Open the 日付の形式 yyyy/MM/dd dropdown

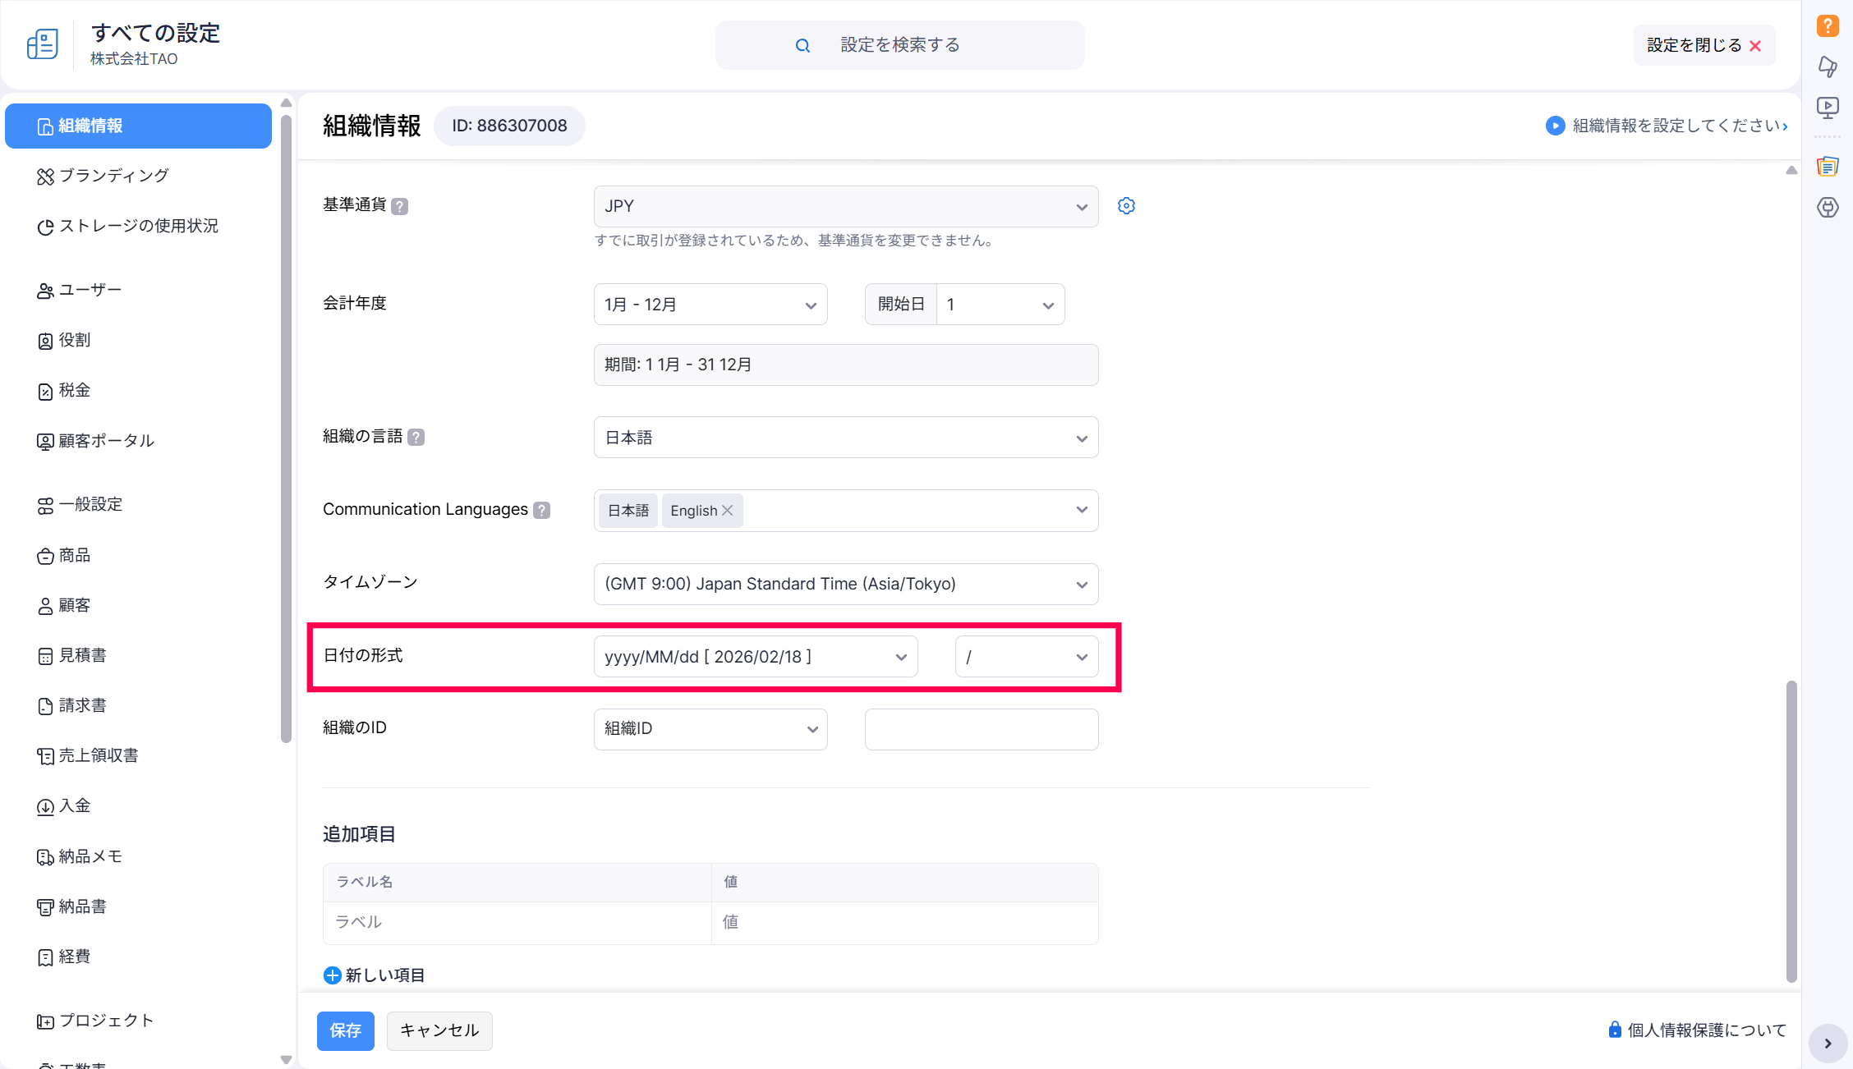[x=755, y=657]
